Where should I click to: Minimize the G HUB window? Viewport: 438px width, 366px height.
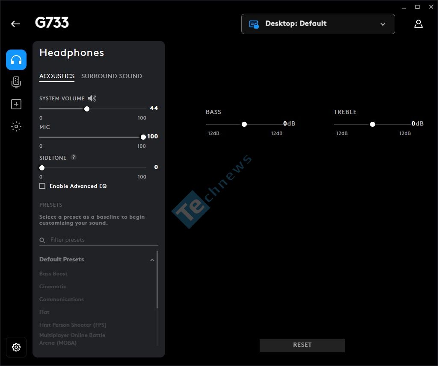click(x=404, y=7)
